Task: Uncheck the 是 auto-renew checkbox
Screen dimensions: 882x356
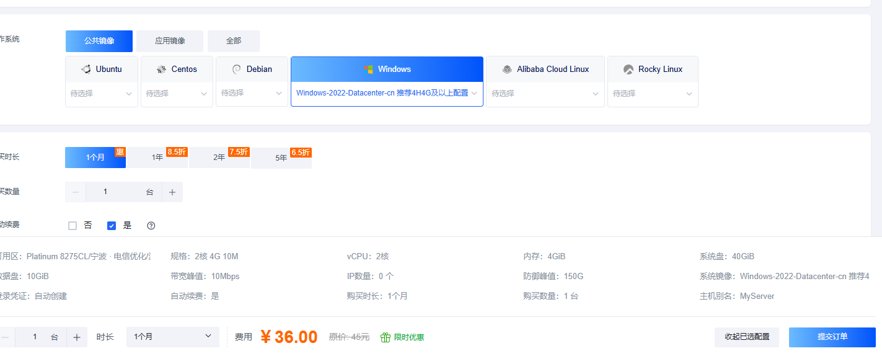Action: 112,226
